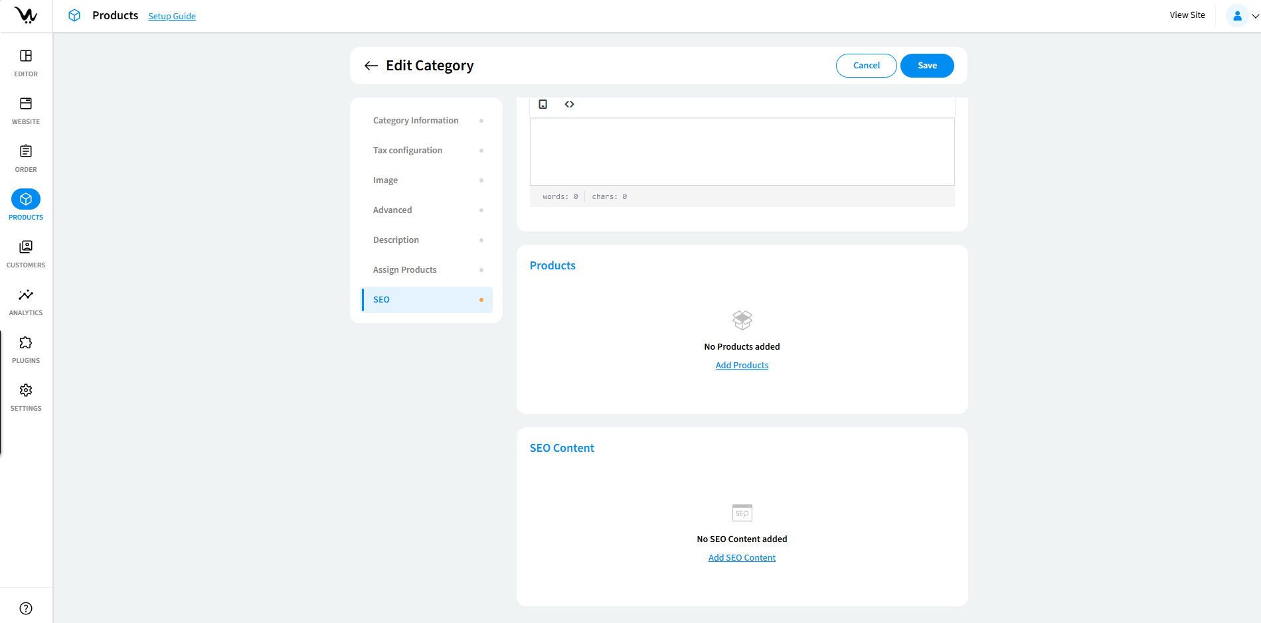Select Tax configuration in the section list
1261x623 pixels.
[x=408, y=151]
